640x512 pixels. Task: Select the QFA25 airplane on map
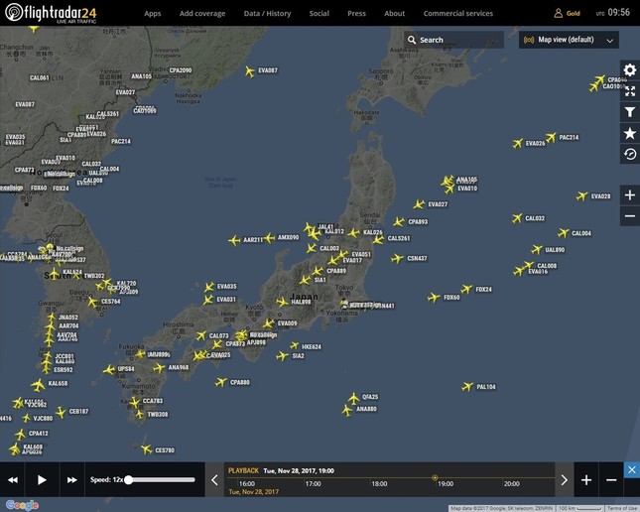pyautogui.click(x=353, y=397)
